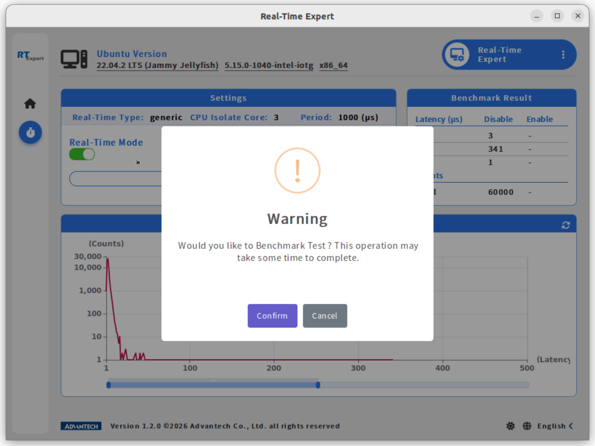Click the Latency (µs) column header
The height and width of the screenshot is (446, 595).
[439, 119]
